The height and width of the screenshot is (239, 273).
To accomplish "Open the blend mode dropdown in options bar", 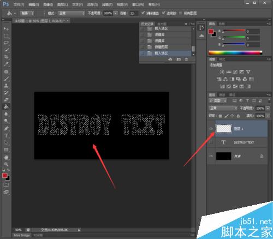I will tap(72, 13).
